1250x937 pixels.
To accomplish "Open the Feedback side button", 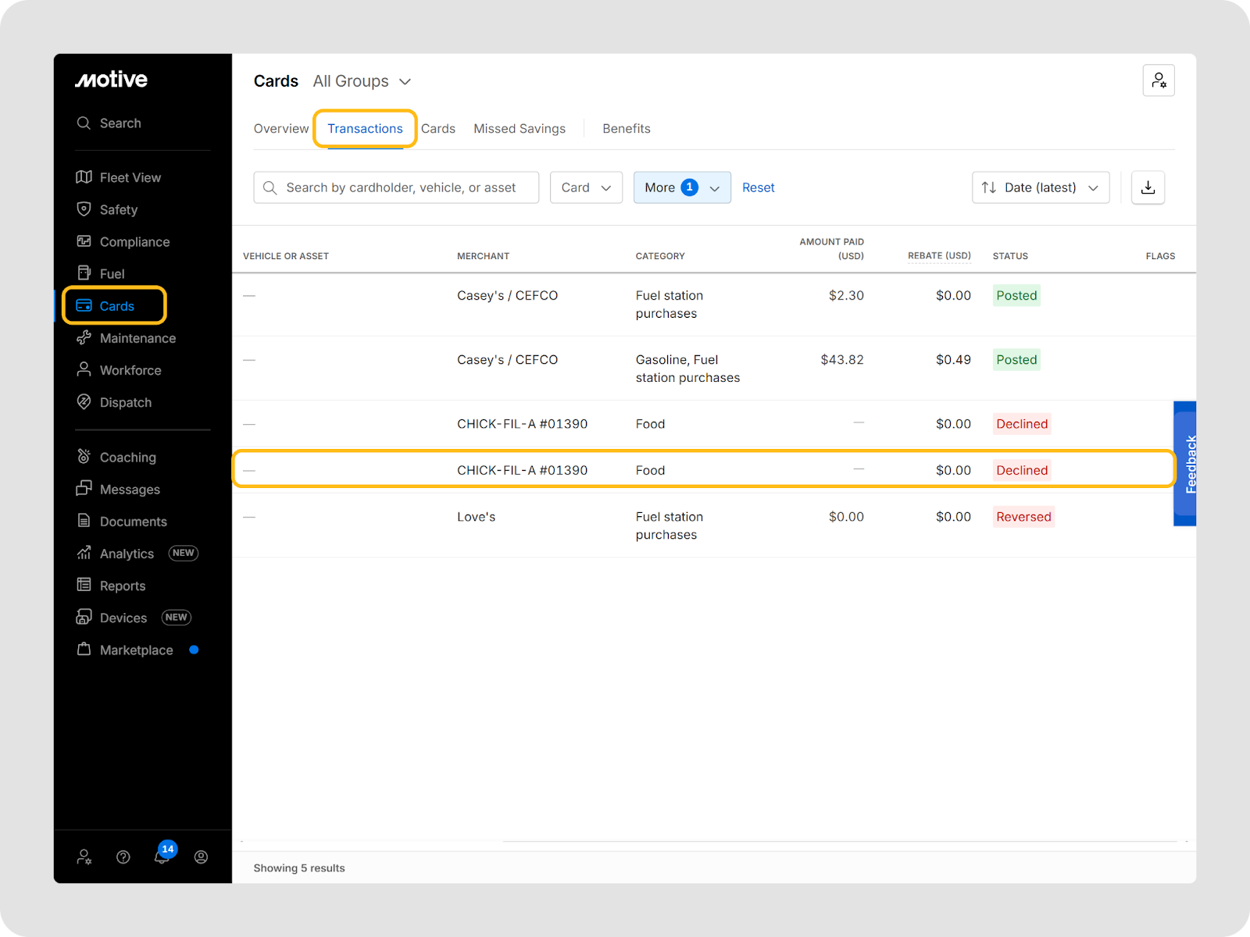I will [x=1185, y=464].
